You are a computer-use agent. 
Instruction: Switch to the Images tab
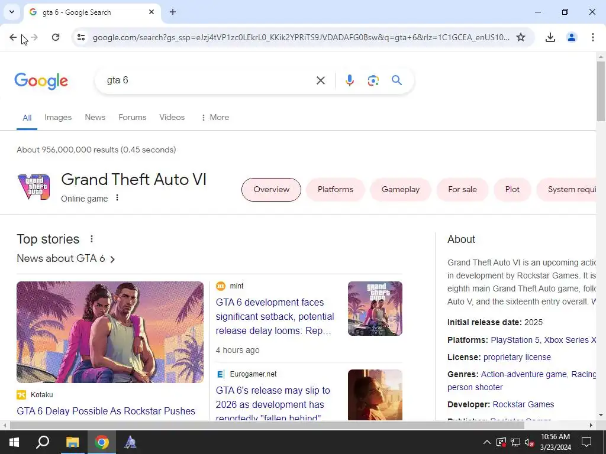tap(58, 118)
